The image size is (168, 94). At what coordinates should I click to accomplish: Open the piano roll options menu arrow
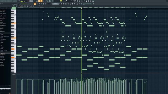click(x=12, y=6)
